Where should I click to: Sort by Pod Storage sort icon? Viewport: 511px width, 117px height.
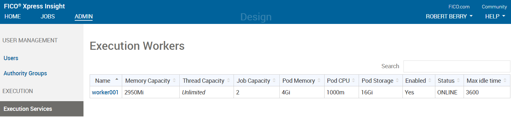[397, 80]
